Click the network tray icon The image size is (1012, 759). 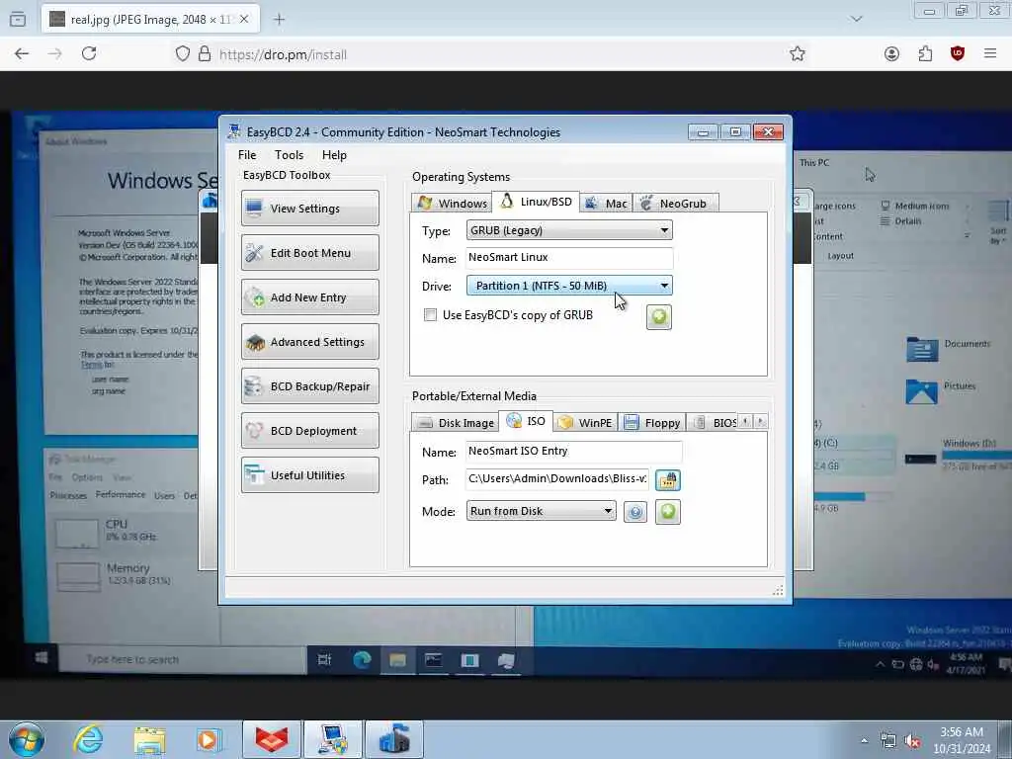click(888, 741)
